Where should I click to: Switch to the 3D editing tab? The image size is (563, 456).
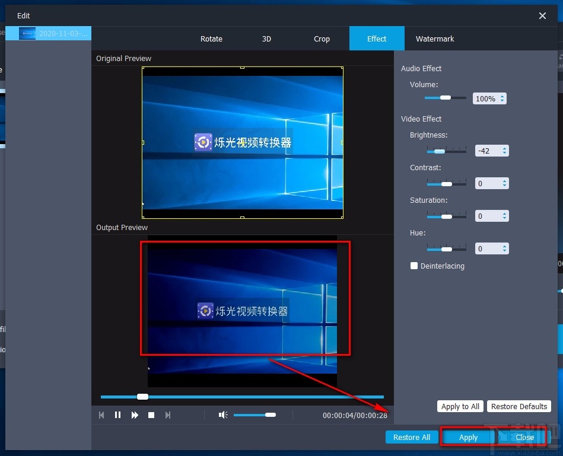(266, 39)
